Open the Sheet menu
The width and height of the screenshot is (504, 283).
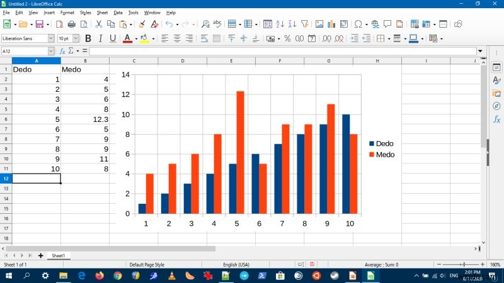pos(102,13)
